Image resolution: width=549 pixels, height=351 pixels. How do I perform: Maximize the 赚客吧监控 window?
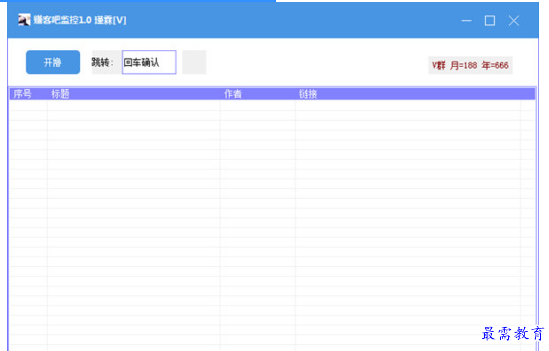coord(490,20)
